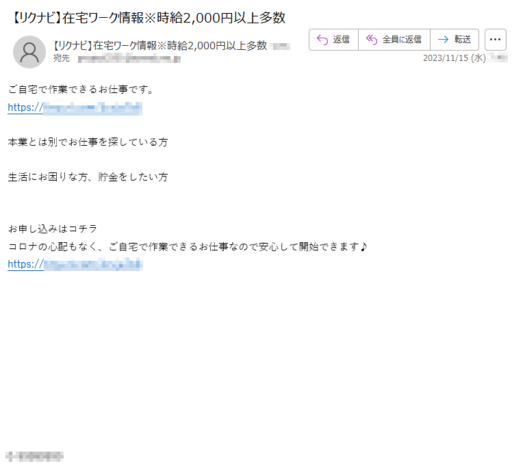Choose 全員に返信 to reply all
512x466 pixels.
[402, 40]
